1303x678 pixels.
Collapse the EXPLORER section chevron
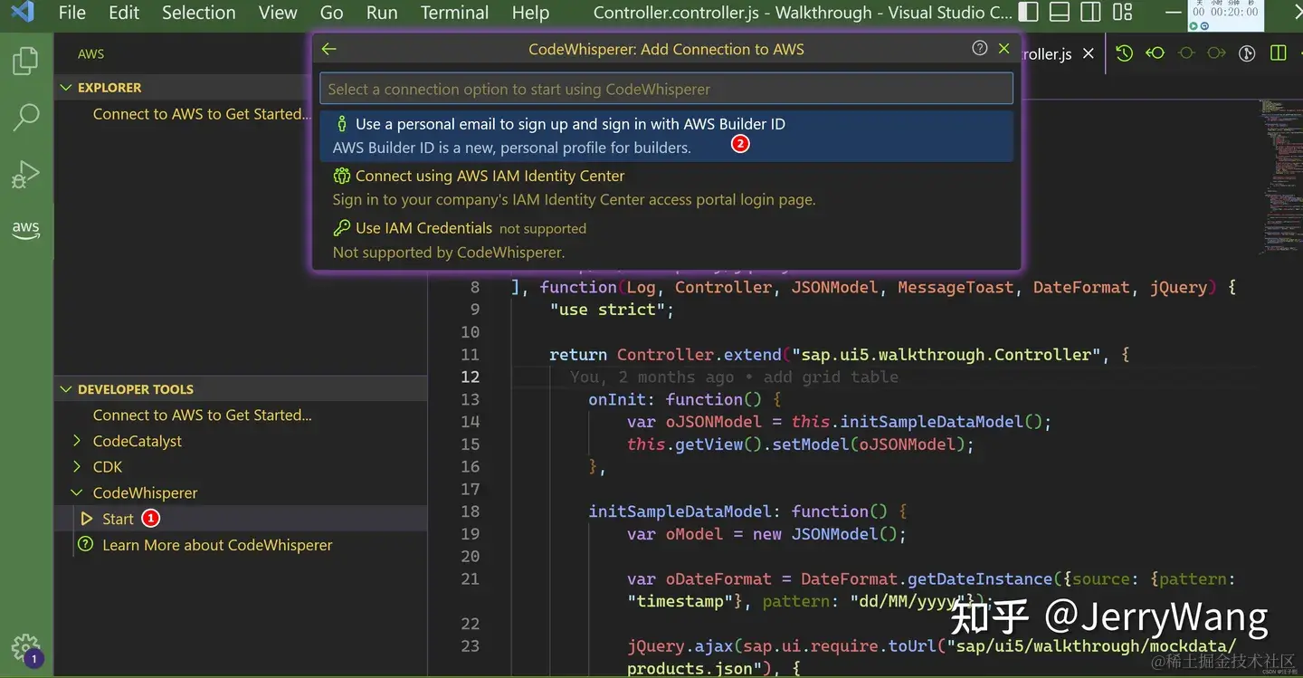[66, 88]
